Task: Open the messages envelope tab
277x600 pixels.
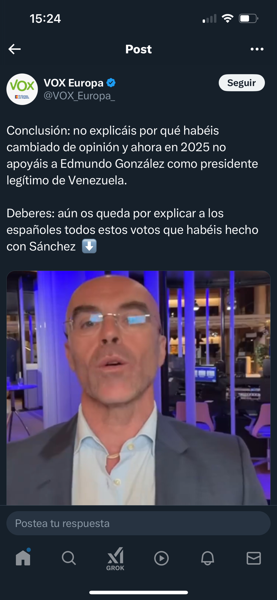Action: [254, 558]
